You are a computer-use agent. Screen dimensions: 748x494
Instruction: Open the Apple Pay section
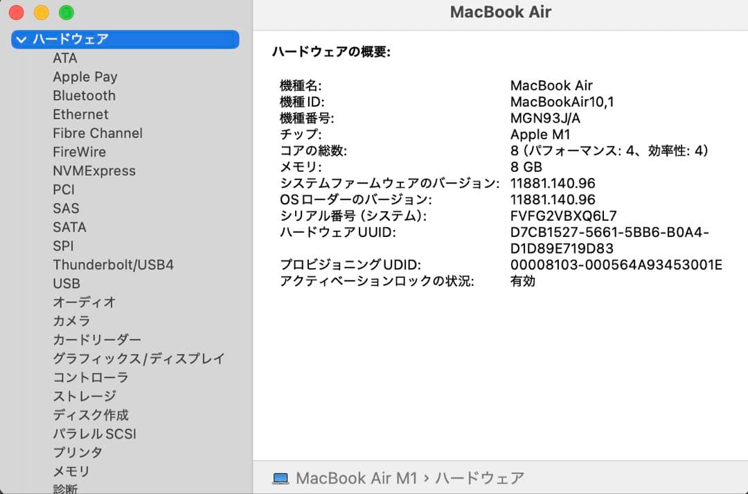pyautogui.click(x=85, y=77)
